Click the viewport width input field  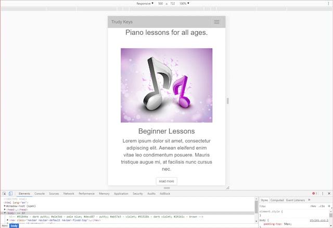click(161, 3)
